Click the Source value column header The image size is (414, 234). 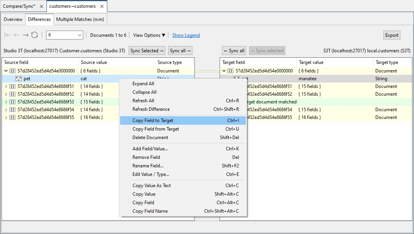click(x=117, y=62)
